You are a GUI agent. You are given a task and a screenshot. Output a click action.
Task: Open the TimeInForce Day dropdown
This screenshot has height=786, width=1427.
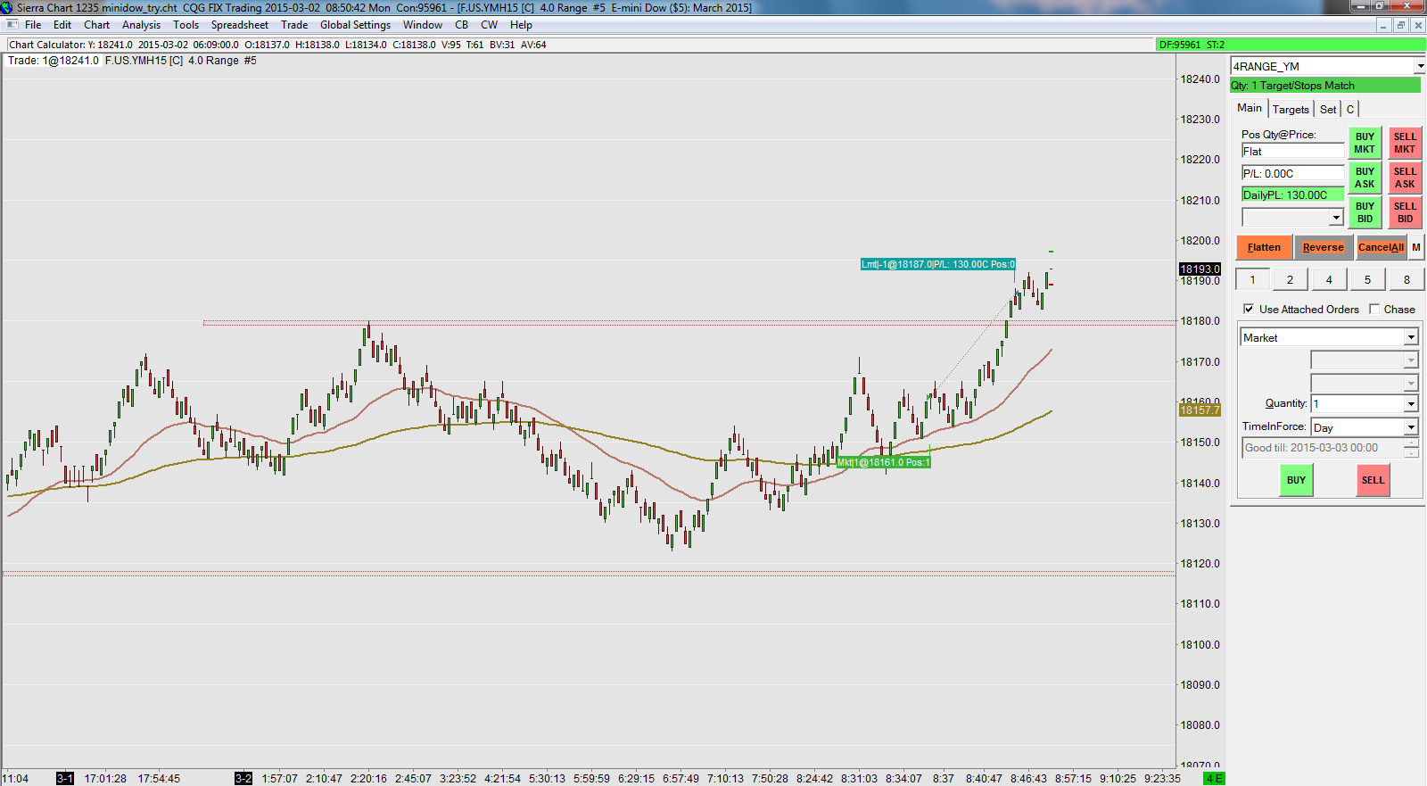click(x=1411, y=427)
